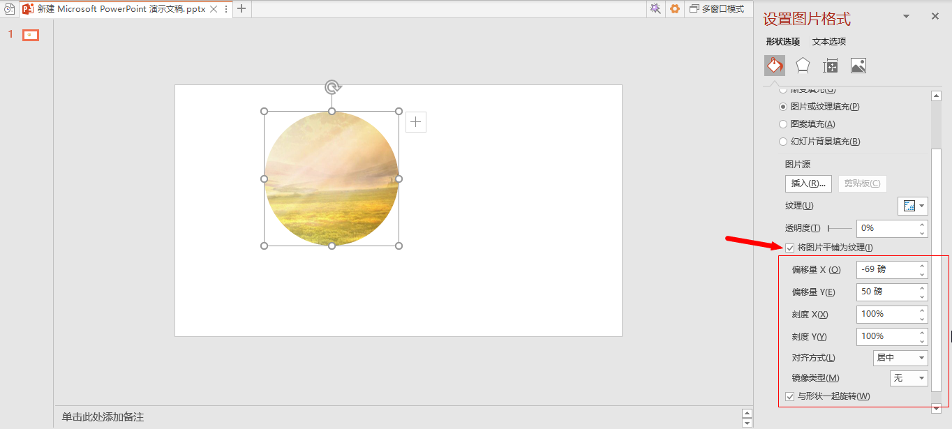Open the 纹理(U) texture dropdown
The height and width of the screenshot is (429, 952).
(x=913, y=206)
